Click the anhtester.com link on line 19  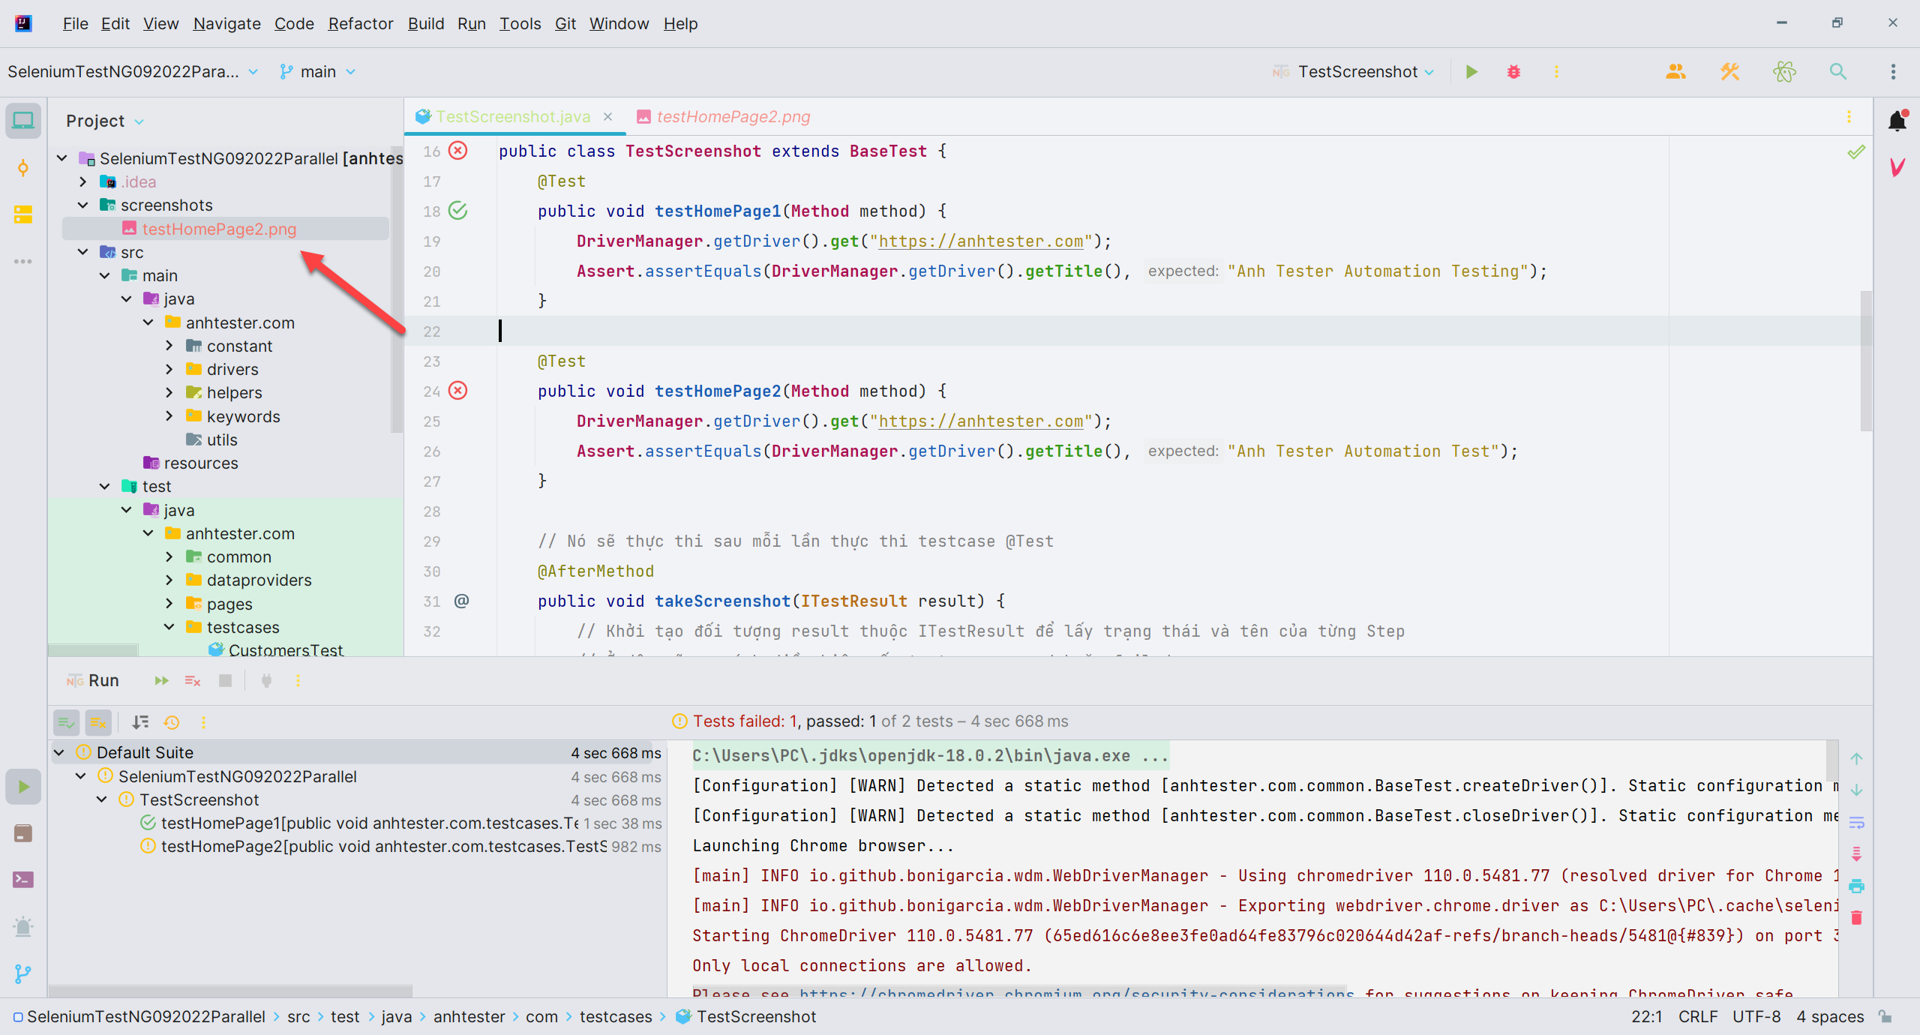(x=981, y=241)
